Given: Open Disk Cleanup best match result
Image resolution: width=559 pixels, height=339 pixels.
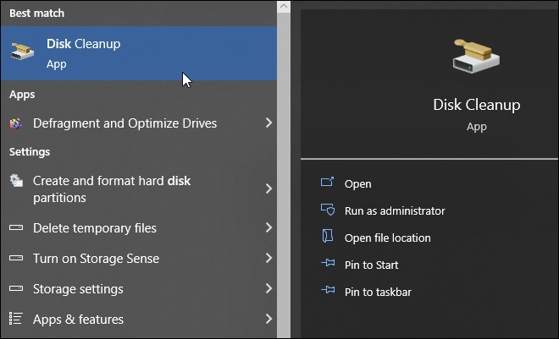Looking at the screenshot, I should 139,53.
